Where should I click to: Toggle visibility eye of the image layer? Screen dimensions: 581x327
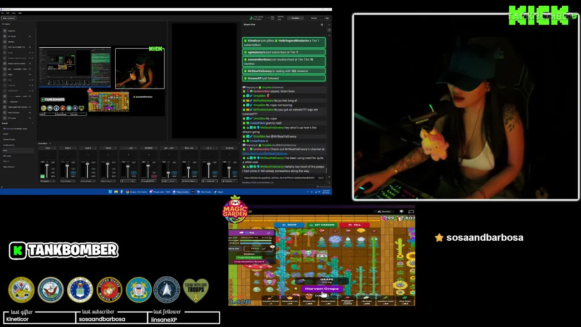(32, 53)
